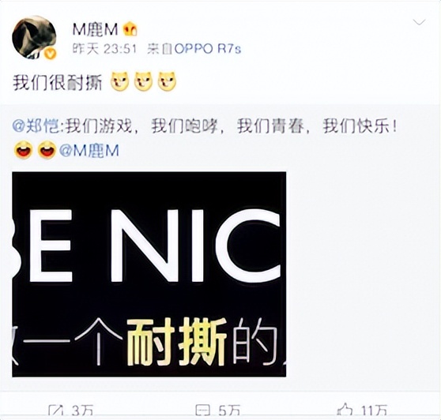441x420 pixels.
Task: Open the OPPO R7s source link
Action: (208, 49)
